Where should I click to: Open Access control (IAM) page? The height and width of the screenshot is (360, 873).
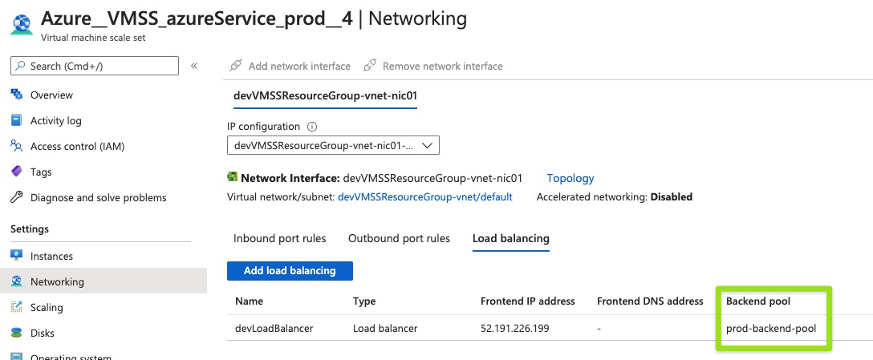coord(77,147)
